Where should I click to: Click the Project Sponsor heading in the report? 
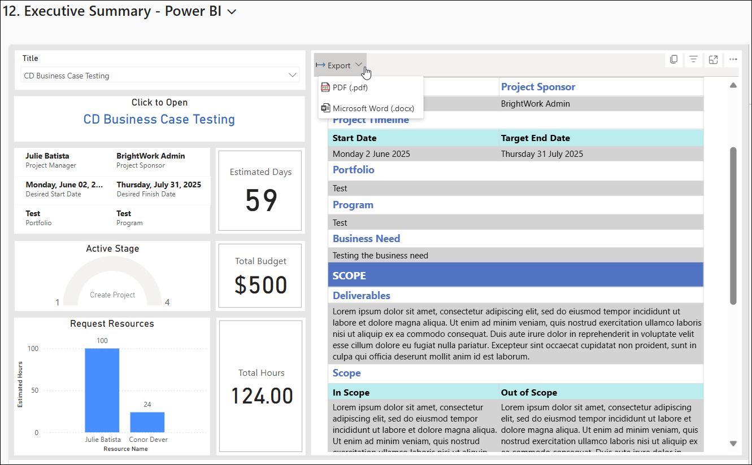tap(538, 87)
